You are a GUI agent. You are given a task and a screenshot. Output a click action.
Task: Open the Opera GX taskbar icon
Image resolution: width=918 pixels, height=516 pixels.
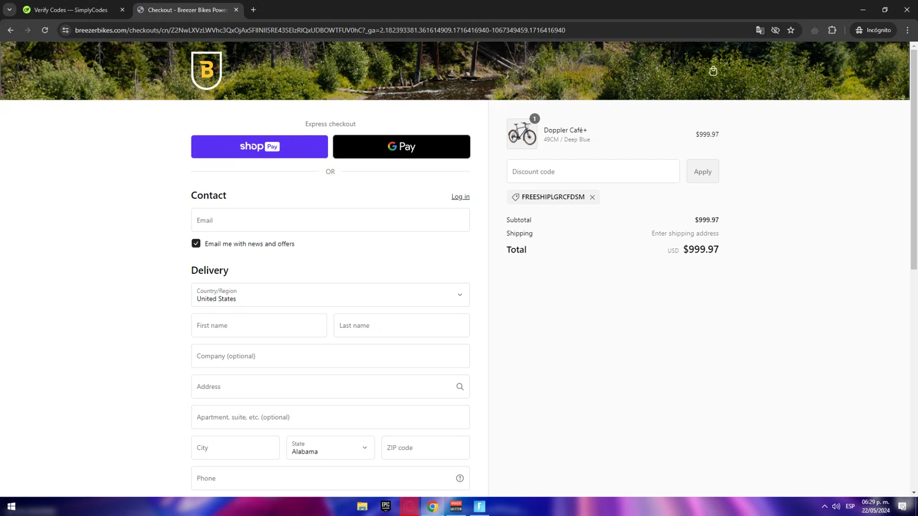(409, 506)
